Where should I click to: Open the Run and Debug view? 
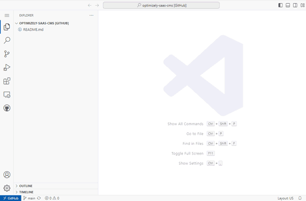point(7,67)
